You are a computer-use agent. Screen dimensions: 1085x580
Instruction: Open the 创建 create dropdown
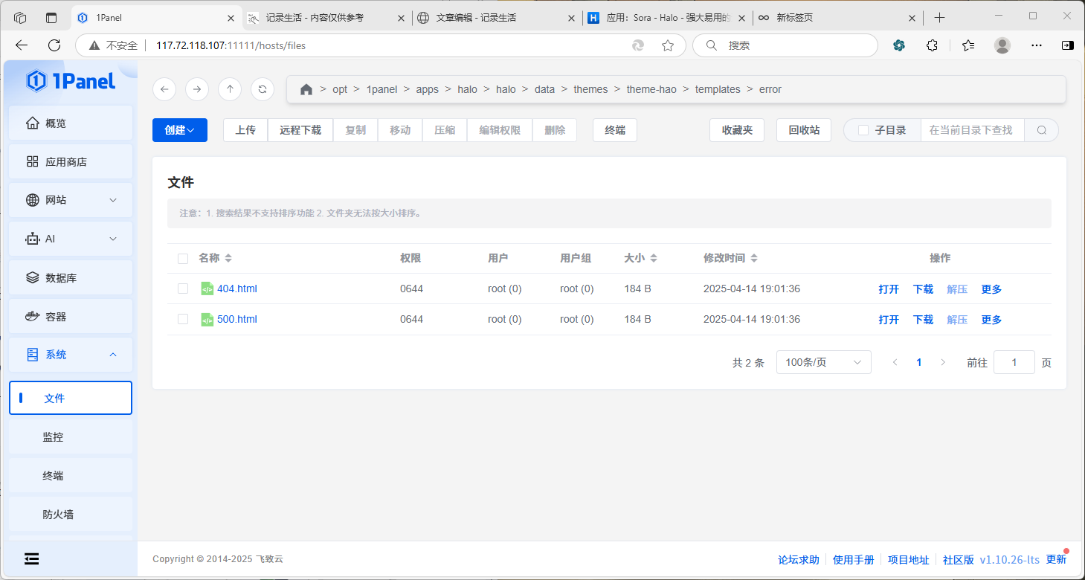point(179,130)
